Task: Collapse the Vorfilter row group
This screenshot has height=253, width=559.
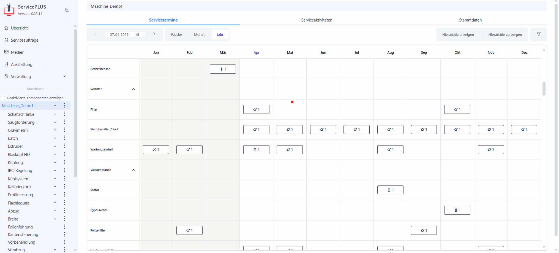Action: (133, 89)
